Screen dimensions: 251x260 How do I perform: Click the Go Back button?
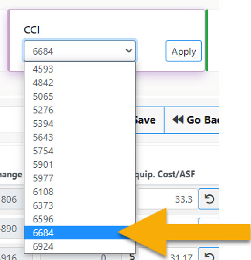coord(192,120)
